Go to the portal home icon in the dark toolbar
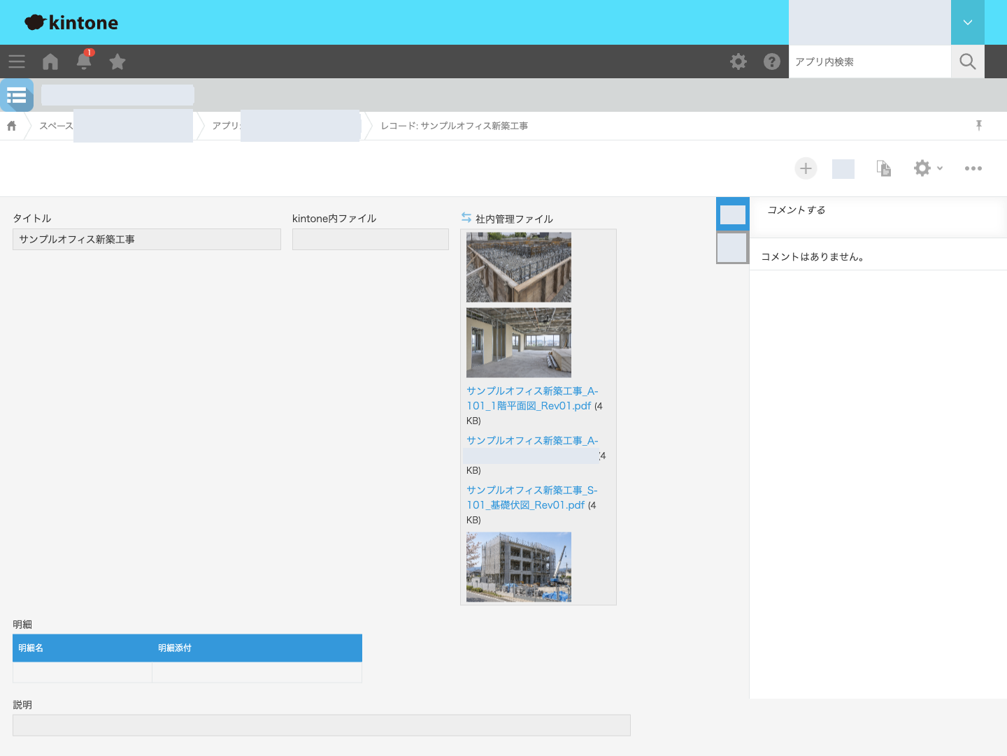This screenshot has height=756, width=1007. point(50,61)
